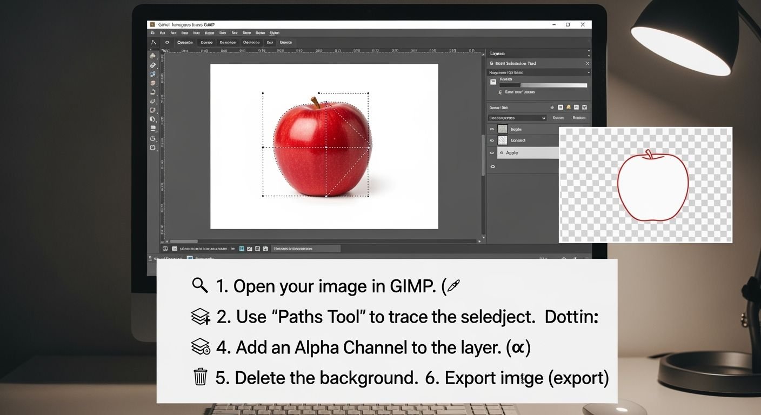Minimize the GIMP window
Screen dimensions: 761x415
[554, 24]
